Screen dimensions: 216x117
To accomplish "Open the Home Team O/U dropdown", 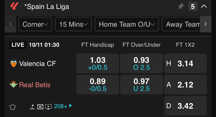I will coord(127,24).
